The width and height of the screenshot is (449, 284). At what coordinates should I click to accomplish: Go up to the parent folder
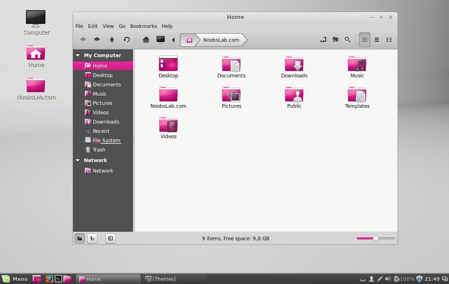pos(112,40)
